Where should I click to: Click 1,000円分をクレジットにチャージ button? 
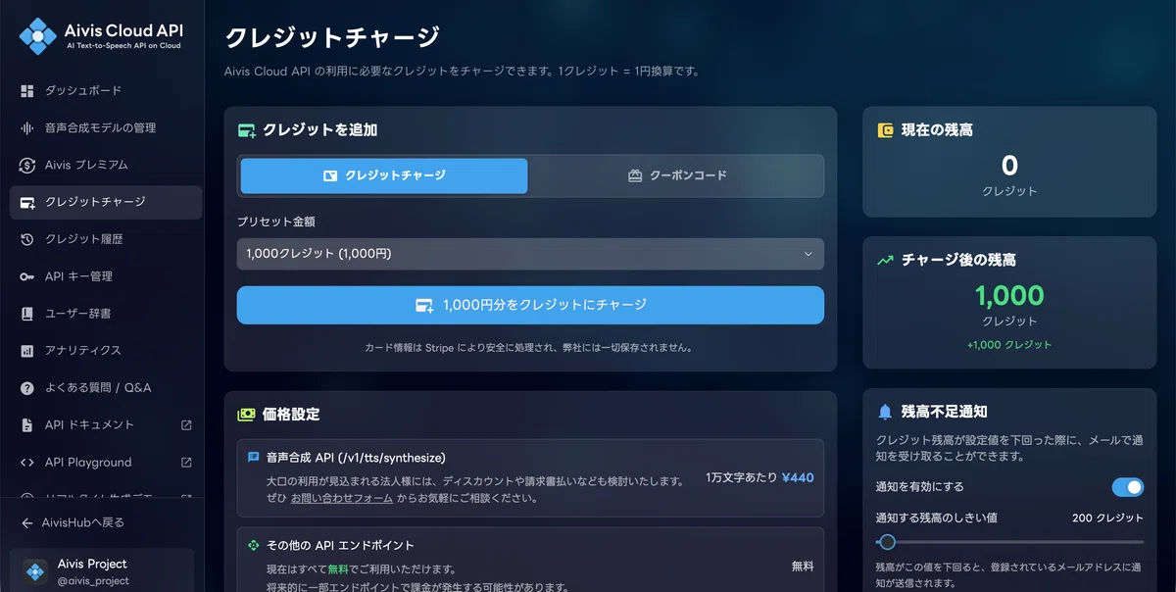[530, 305]
